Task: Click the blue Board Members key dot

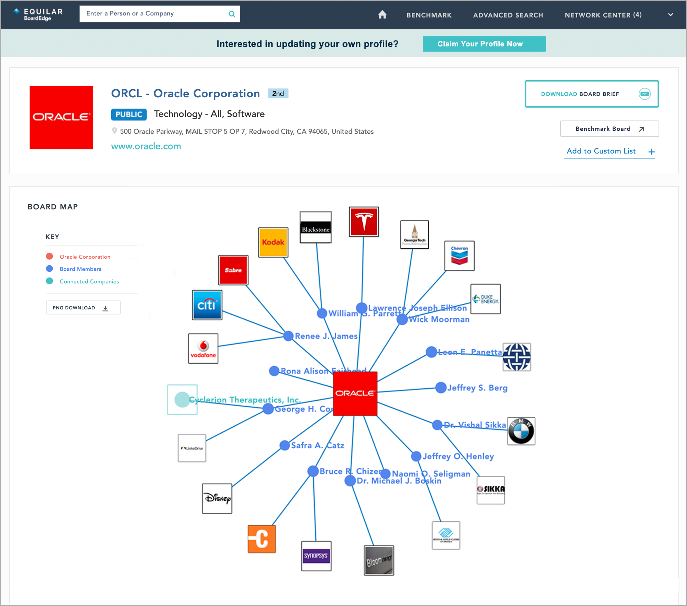Action: click(x=49, y=268)
